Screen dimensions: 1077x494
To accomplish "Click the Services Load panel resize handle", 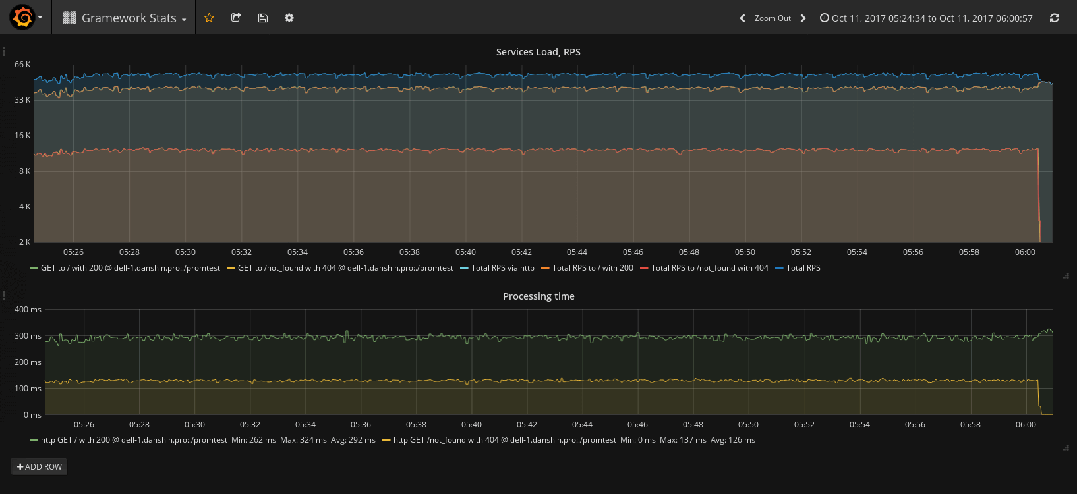I will point(1066,276).
